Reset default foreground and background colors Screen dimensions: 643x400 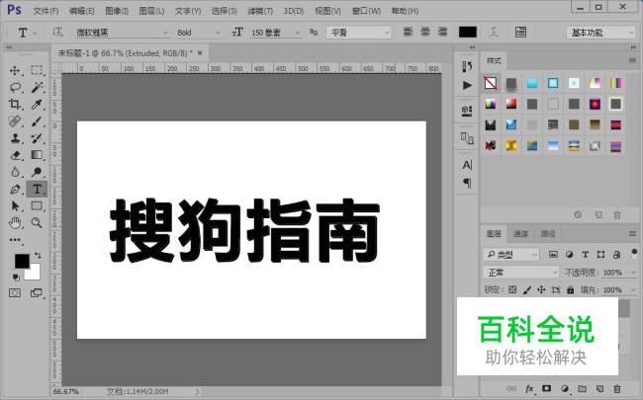[16, 278]
